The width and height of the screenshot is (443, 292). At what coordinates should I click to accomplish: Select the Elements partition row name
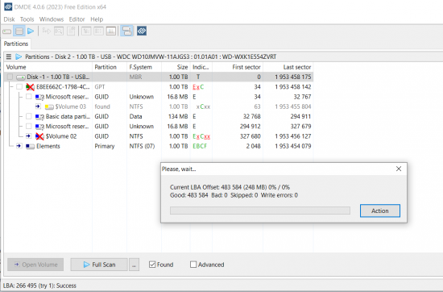pos(48,146)
